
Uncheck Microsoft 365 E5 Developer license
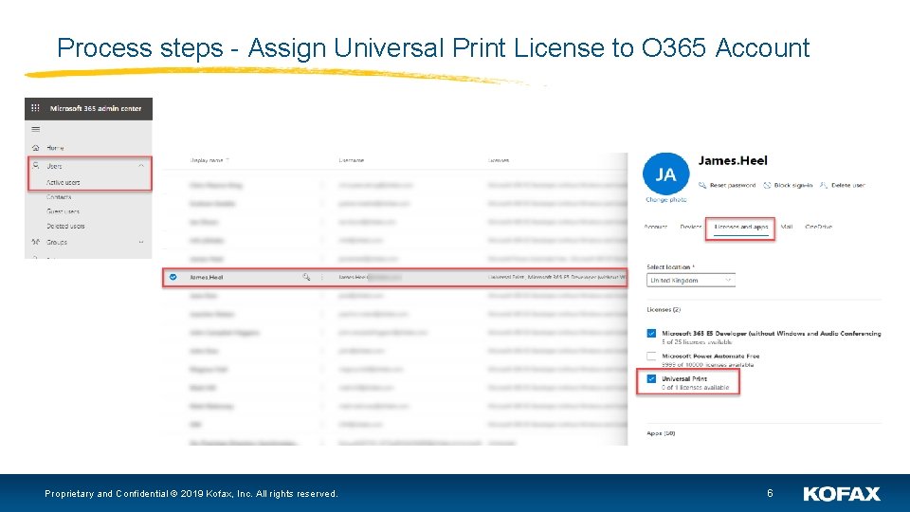(651, 333)
